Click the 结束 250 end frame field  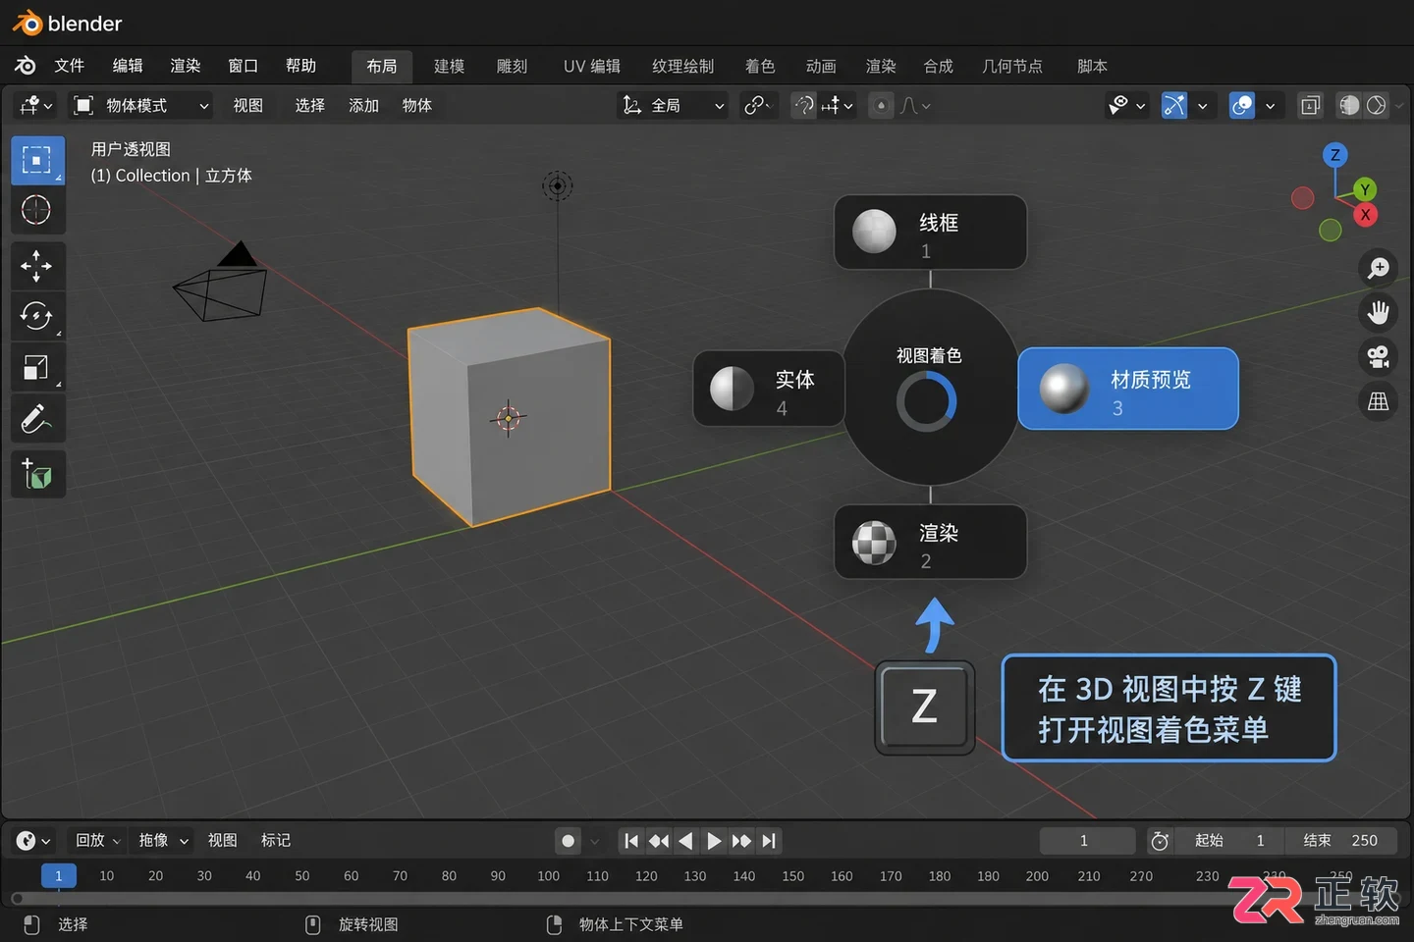pyautogui.click(x=1343, y=841)
